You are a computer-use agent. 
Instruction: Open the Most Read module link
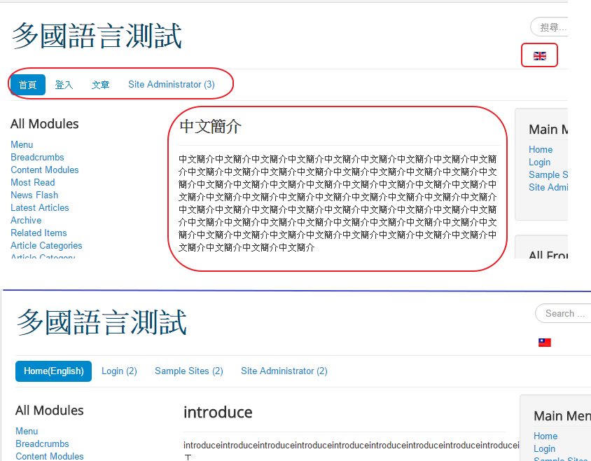[32, 182]
